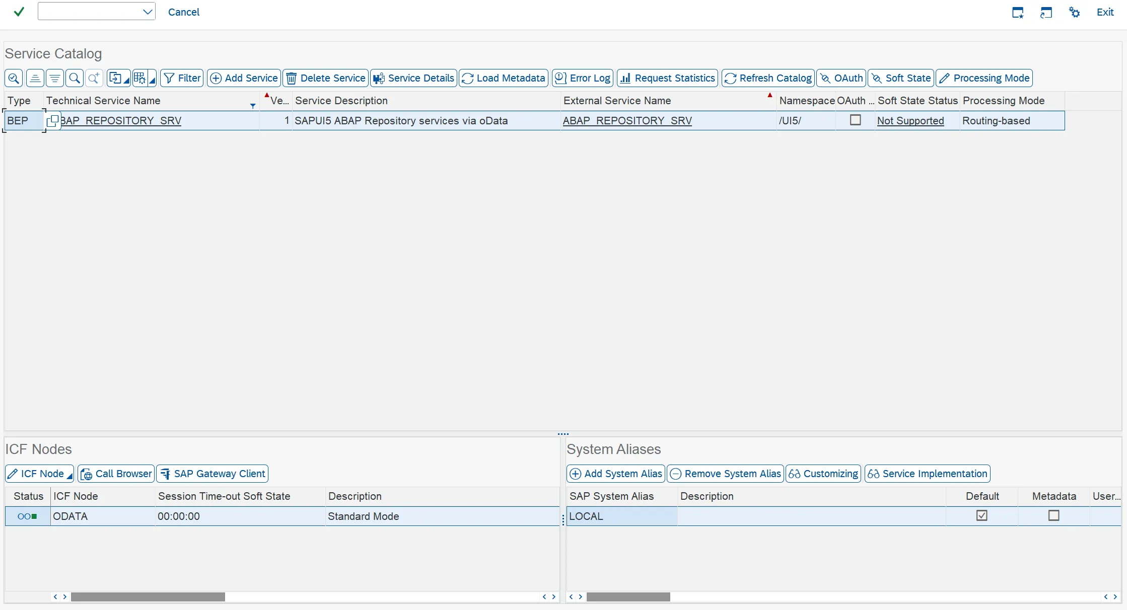The image size is (1127, 610).
Task: Click the Details magnifier icon in catalog toolbar
Action: pos(14,78)
